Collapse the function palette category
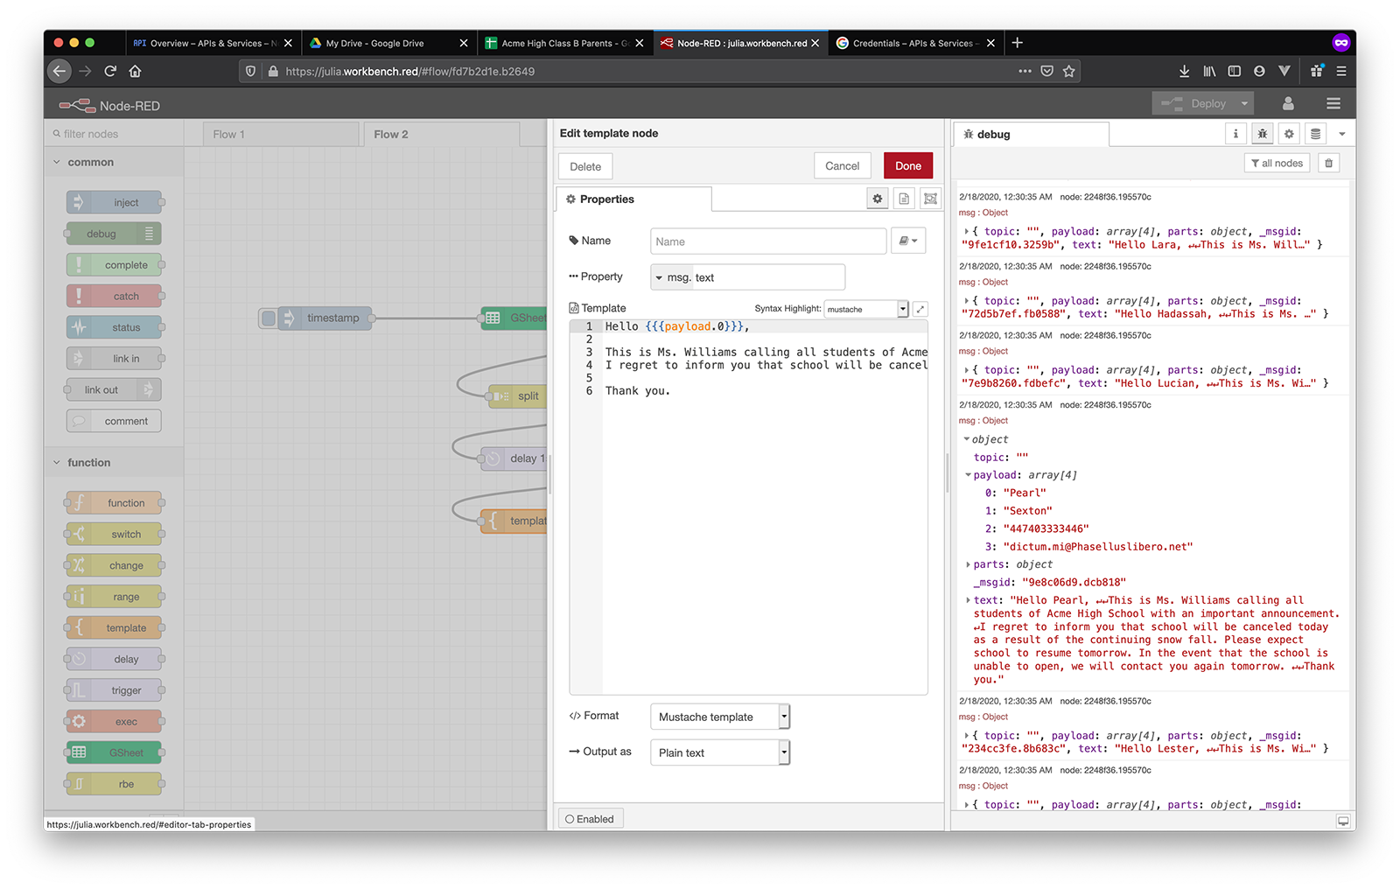This screenshot has height=889, width=1400. pyautogui.click(x=114, y=462)
